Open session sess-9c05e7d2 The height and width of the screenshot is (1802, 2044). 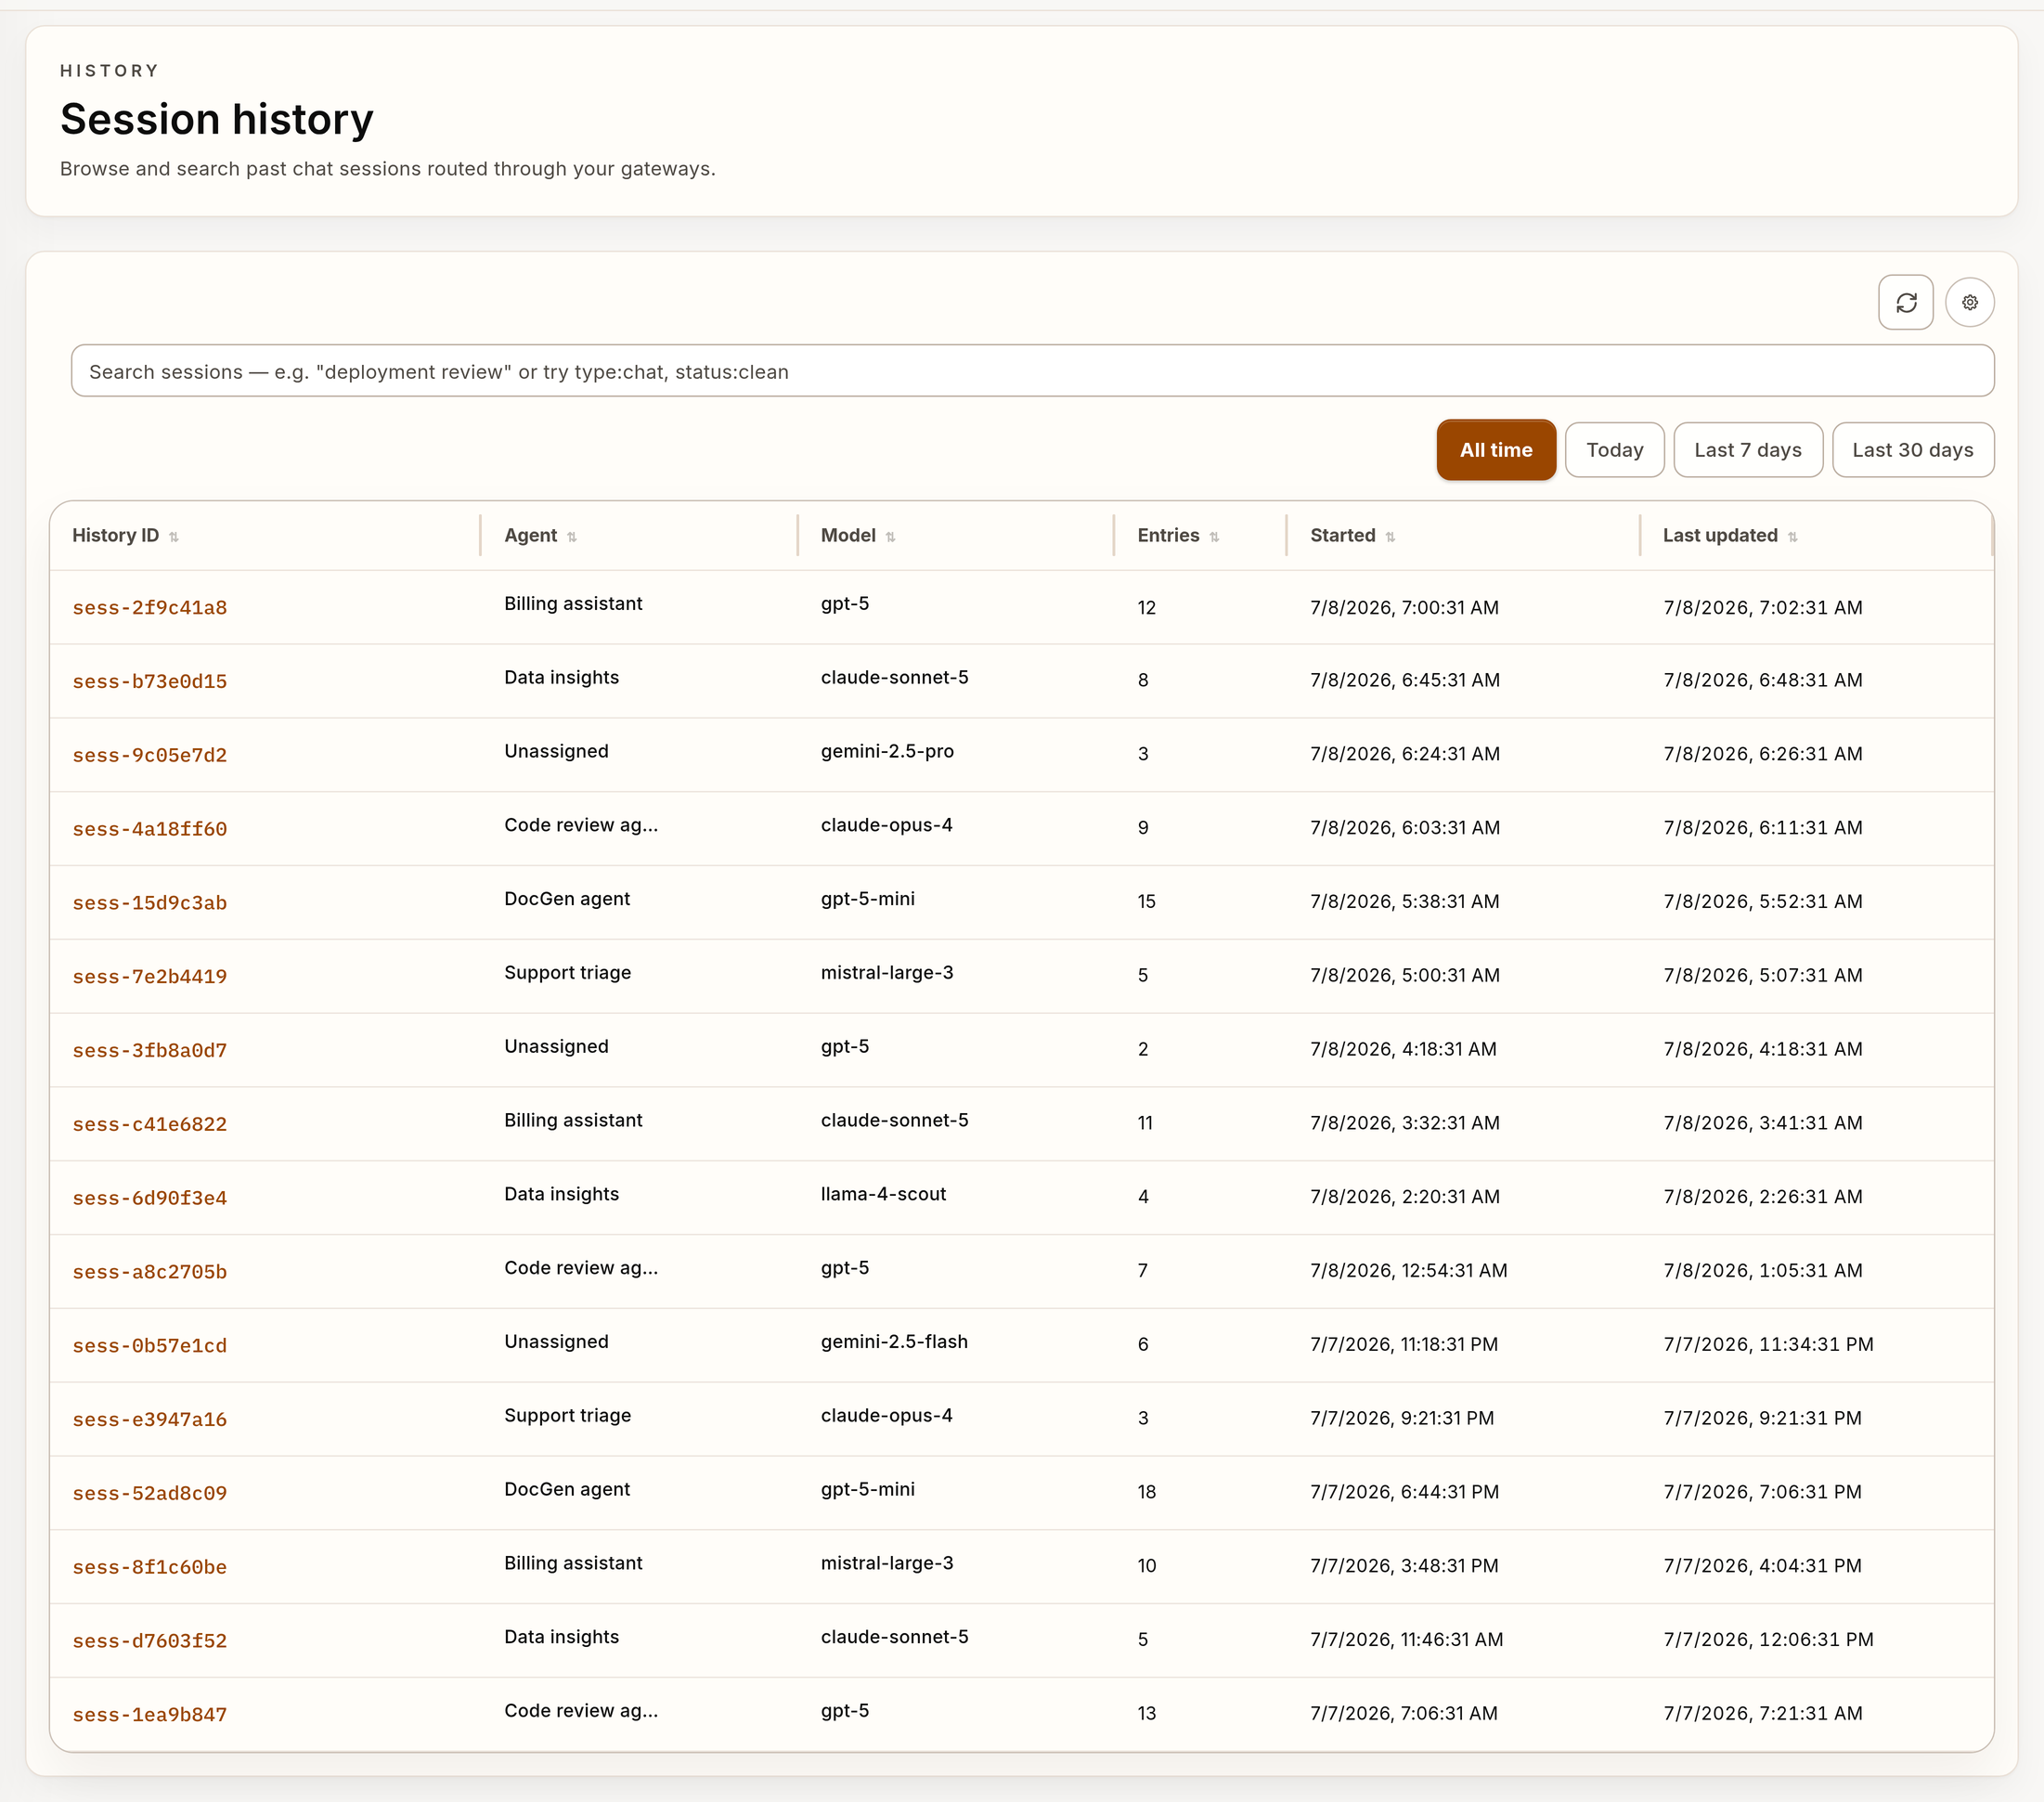coord(150,755)
